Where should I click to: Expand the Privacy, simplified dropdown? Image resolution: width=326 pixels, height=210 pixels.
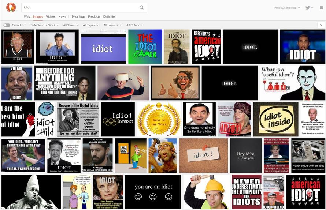click(287, 8)
